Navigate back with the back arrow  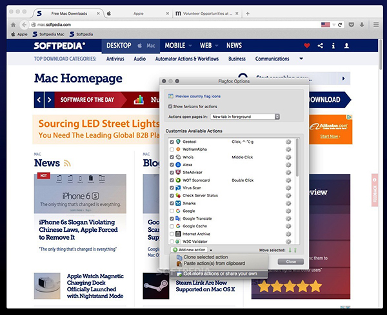click(x=24, y=24)
